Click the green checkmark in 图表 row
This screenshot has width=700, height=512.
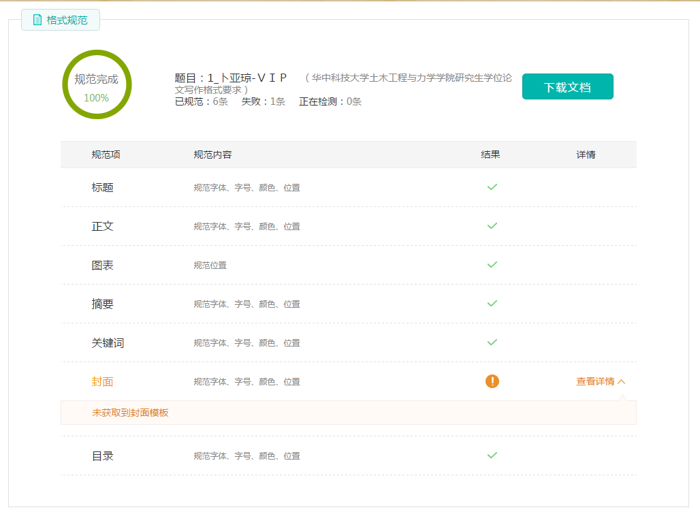492,265
